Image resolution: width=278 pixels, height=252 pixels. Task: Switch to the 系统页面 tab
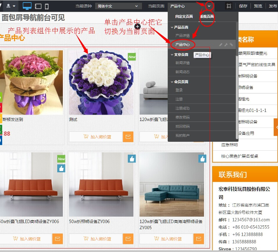pyautogui.click(x=207, y=16)
